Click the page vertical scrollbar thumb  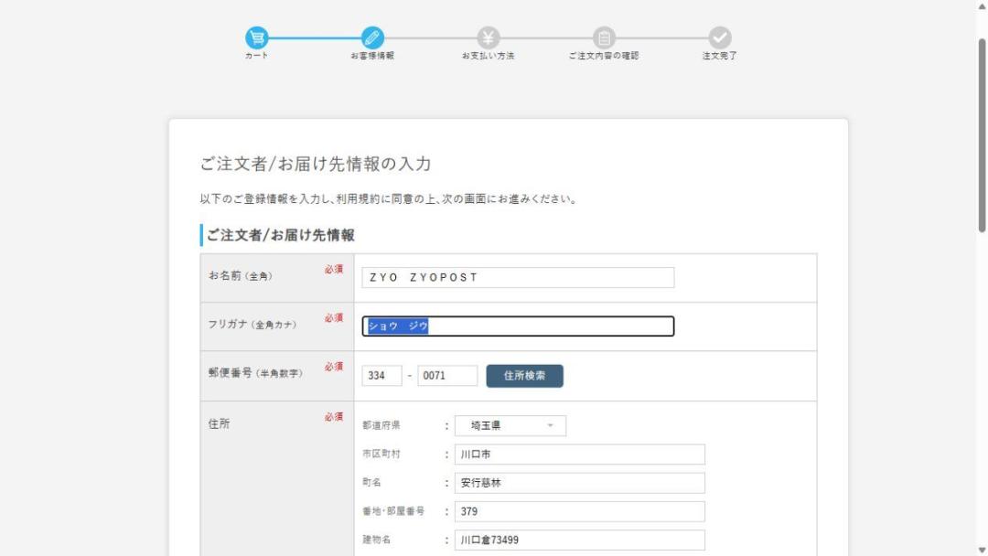click(982, 135)
